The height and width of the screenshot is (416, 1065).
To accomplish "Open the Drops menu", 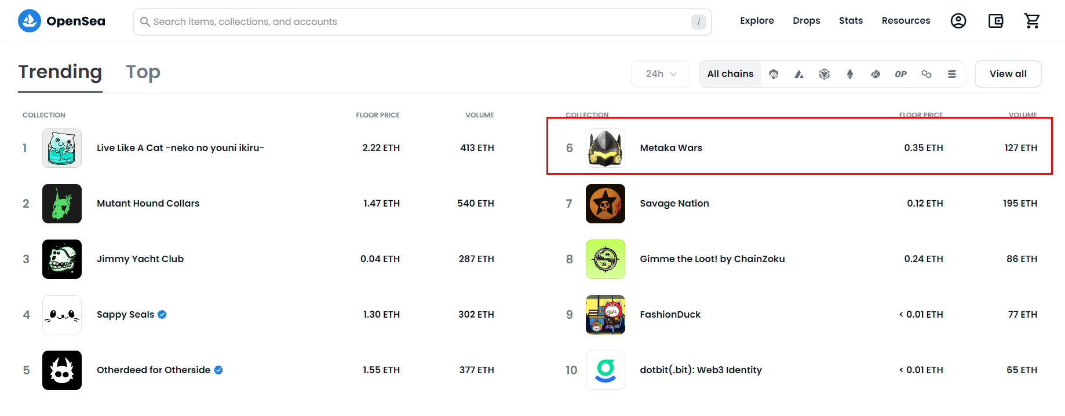I will point(807,21).
